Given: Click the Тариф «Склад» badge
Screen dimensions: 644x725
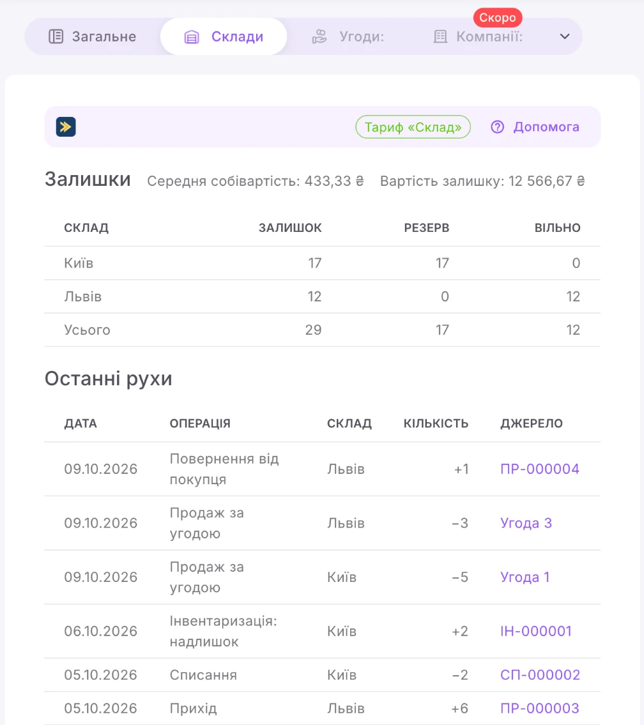Looking at the screenshot, I should (413, 126).
